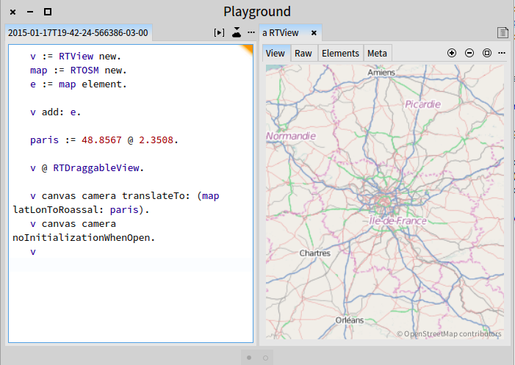
Task: Click the zoom-to-fit square icon
Action: click(x=486, y=54)
